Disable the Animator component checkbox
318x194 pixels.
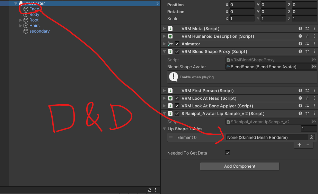[177, 44]
